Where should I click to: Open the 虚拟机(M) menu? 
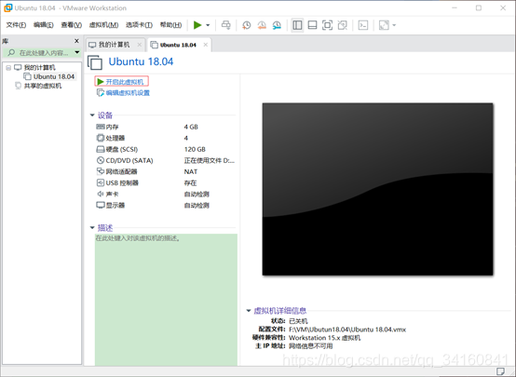tap(103, 25)
